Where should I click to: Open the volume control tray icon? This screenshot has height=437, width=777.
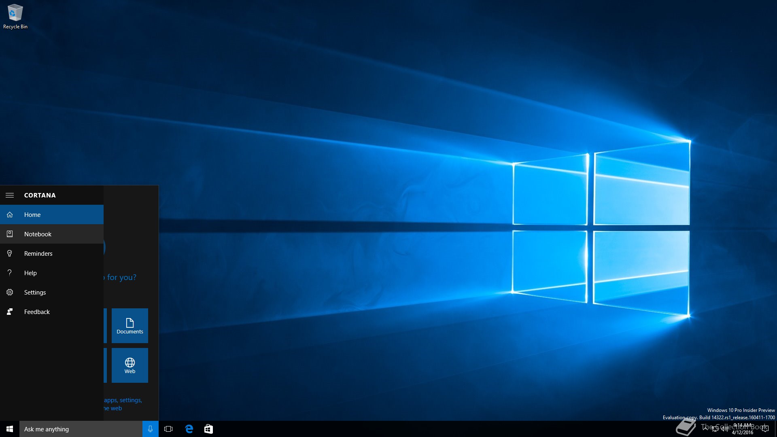tap(724, 429)
